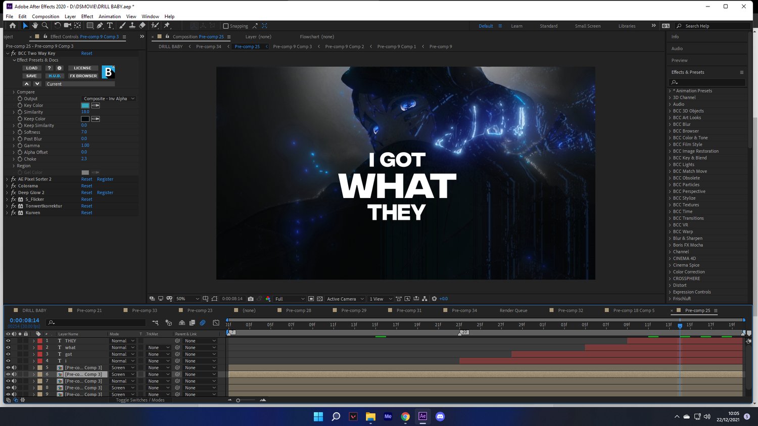Image resolution: width=758 pixels, height=426 pixels.
Task: Select the Puppet Pin tool
Action: click(167, 26)
